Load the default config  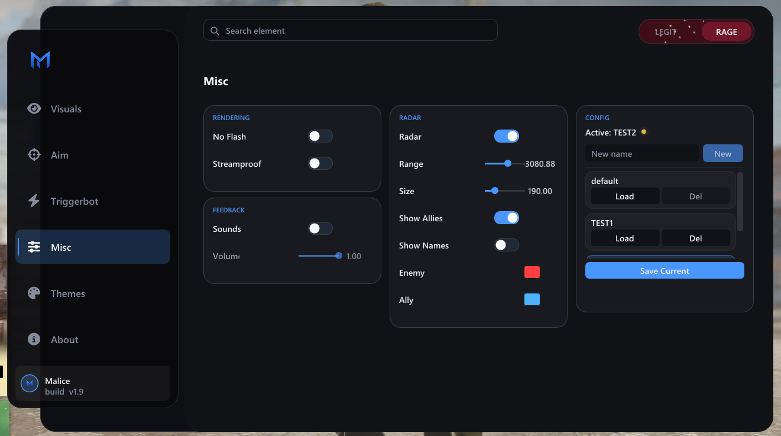[x=625, y=196]
